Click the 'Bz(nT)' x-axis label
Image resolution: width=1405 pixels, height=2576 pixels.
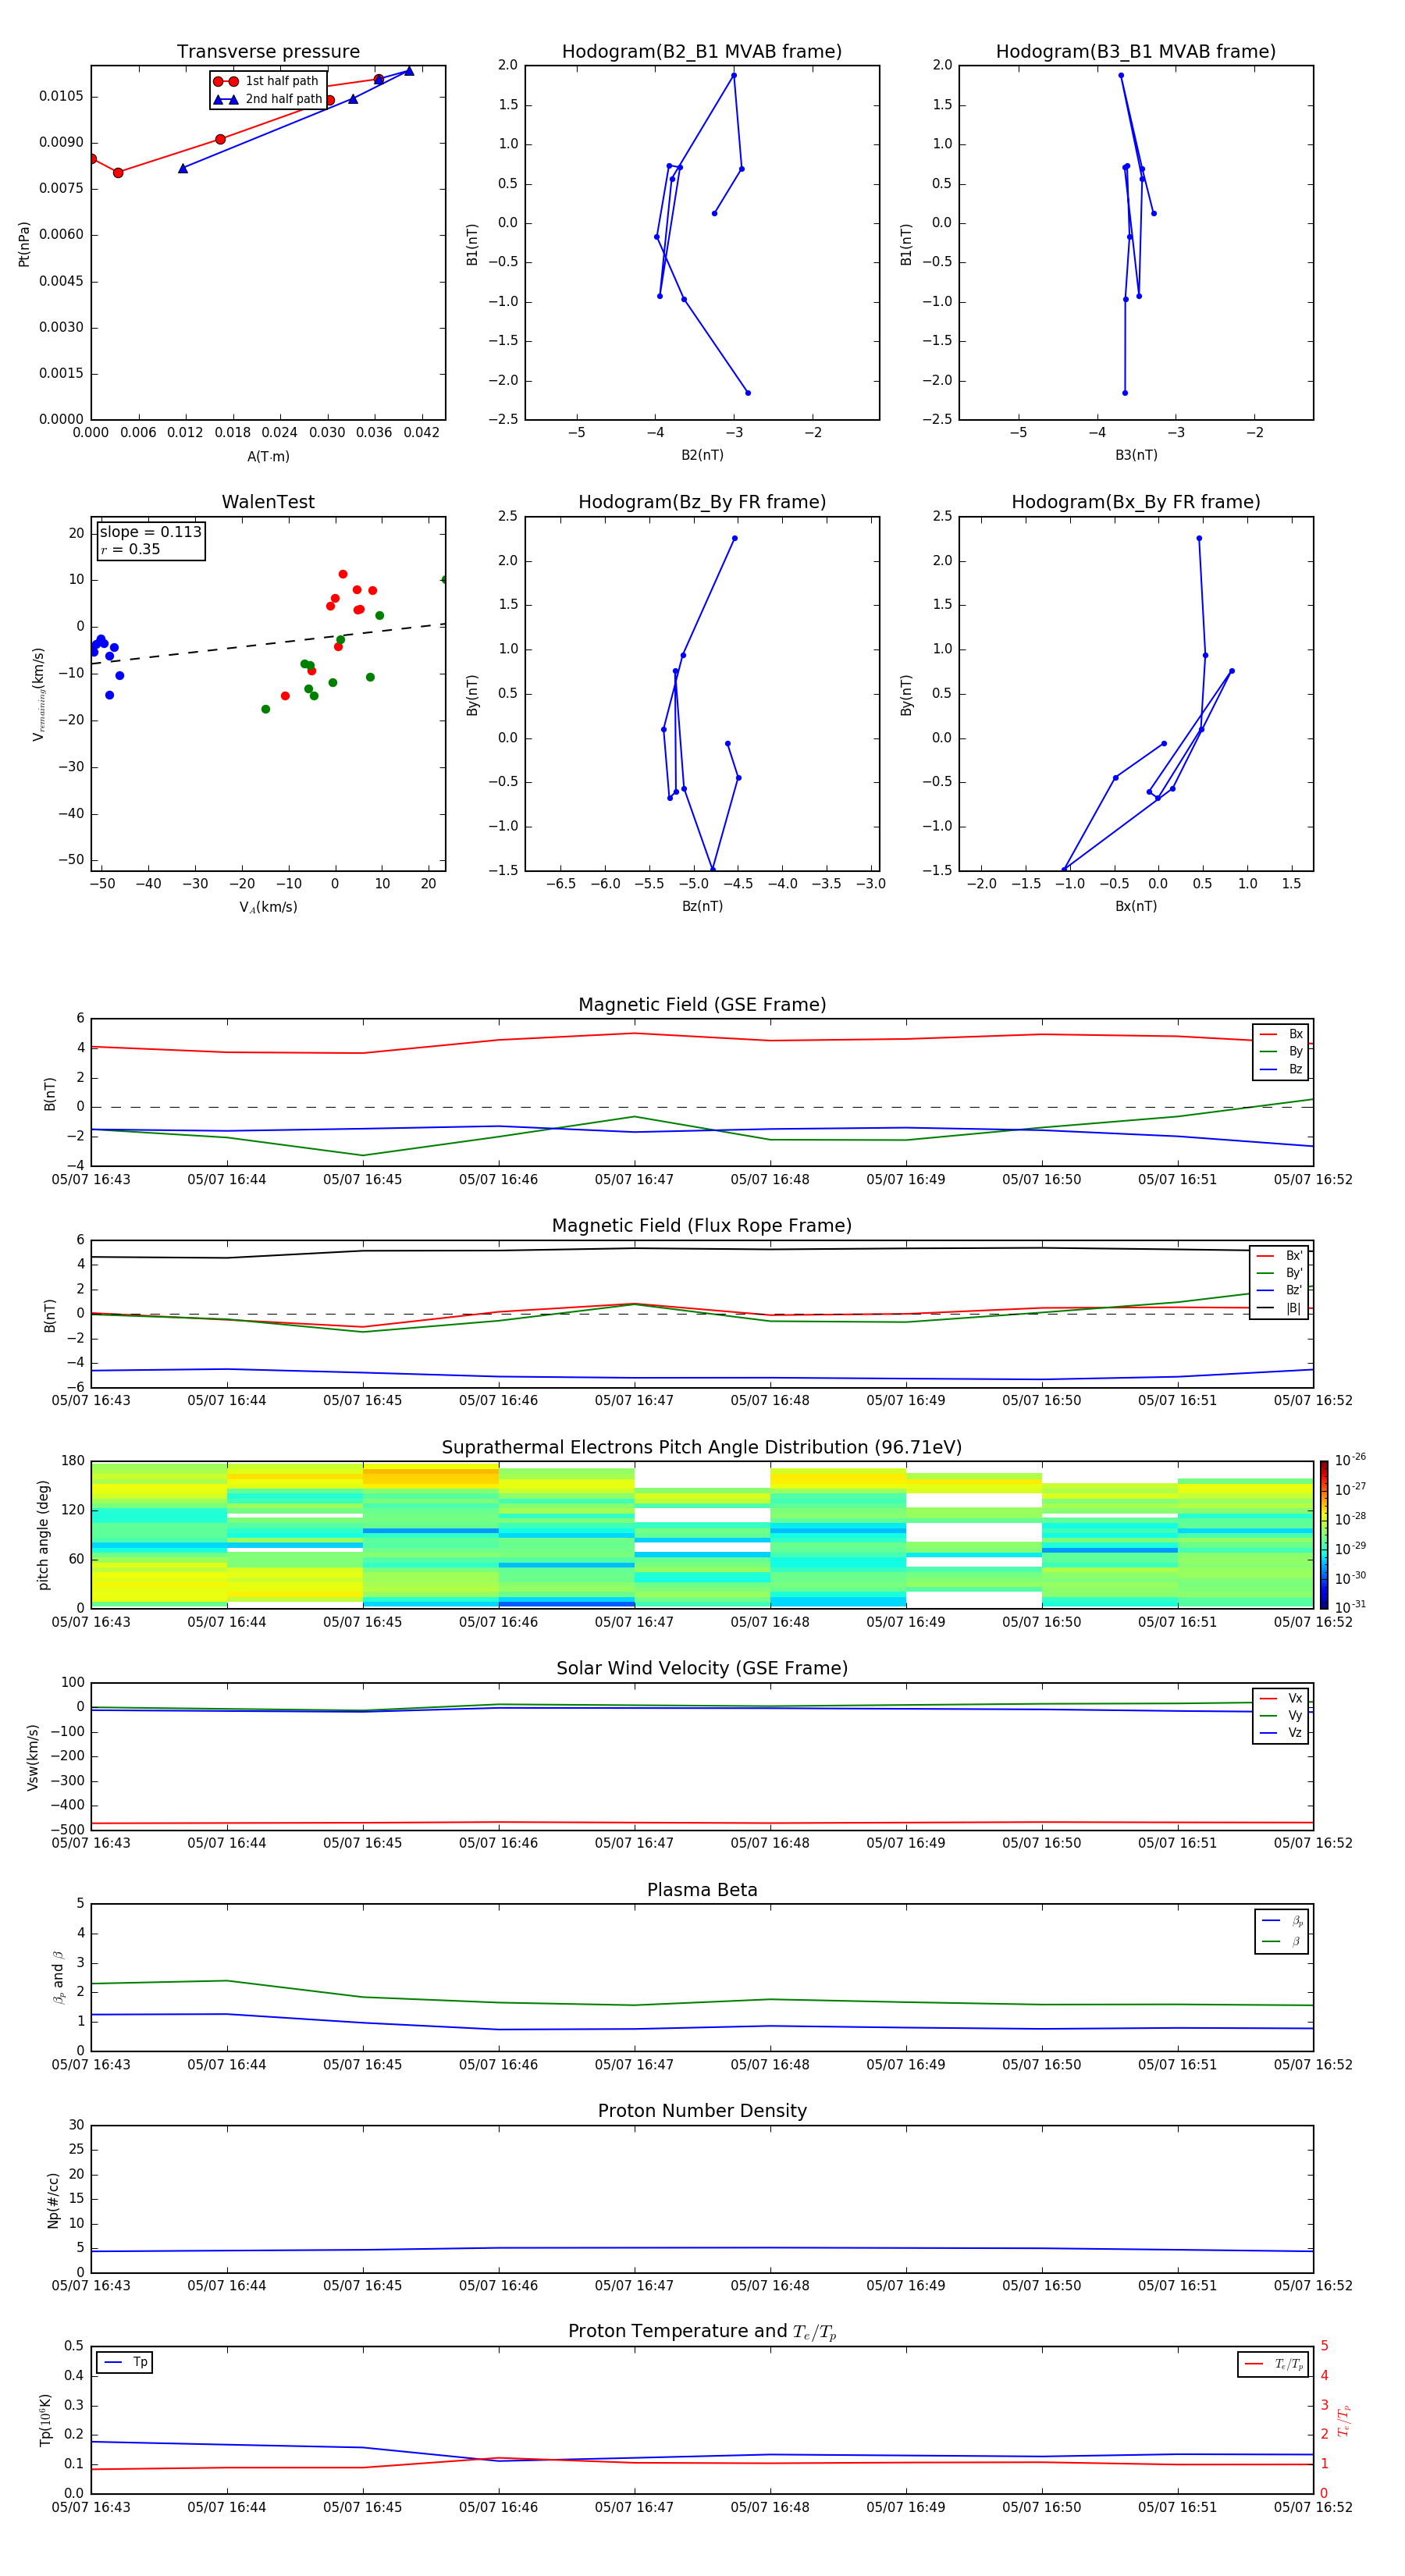point(702,906)
